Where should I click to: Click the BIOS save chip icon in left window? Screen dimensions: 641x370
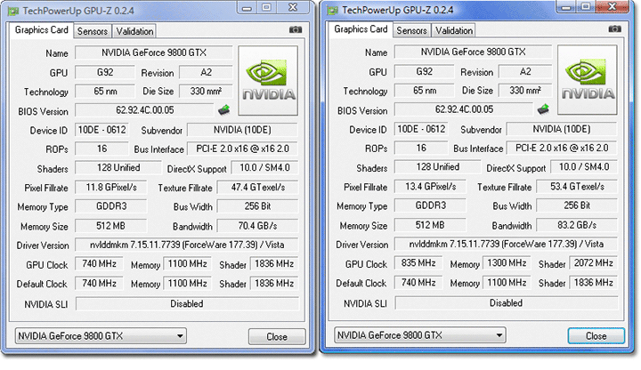224,109
